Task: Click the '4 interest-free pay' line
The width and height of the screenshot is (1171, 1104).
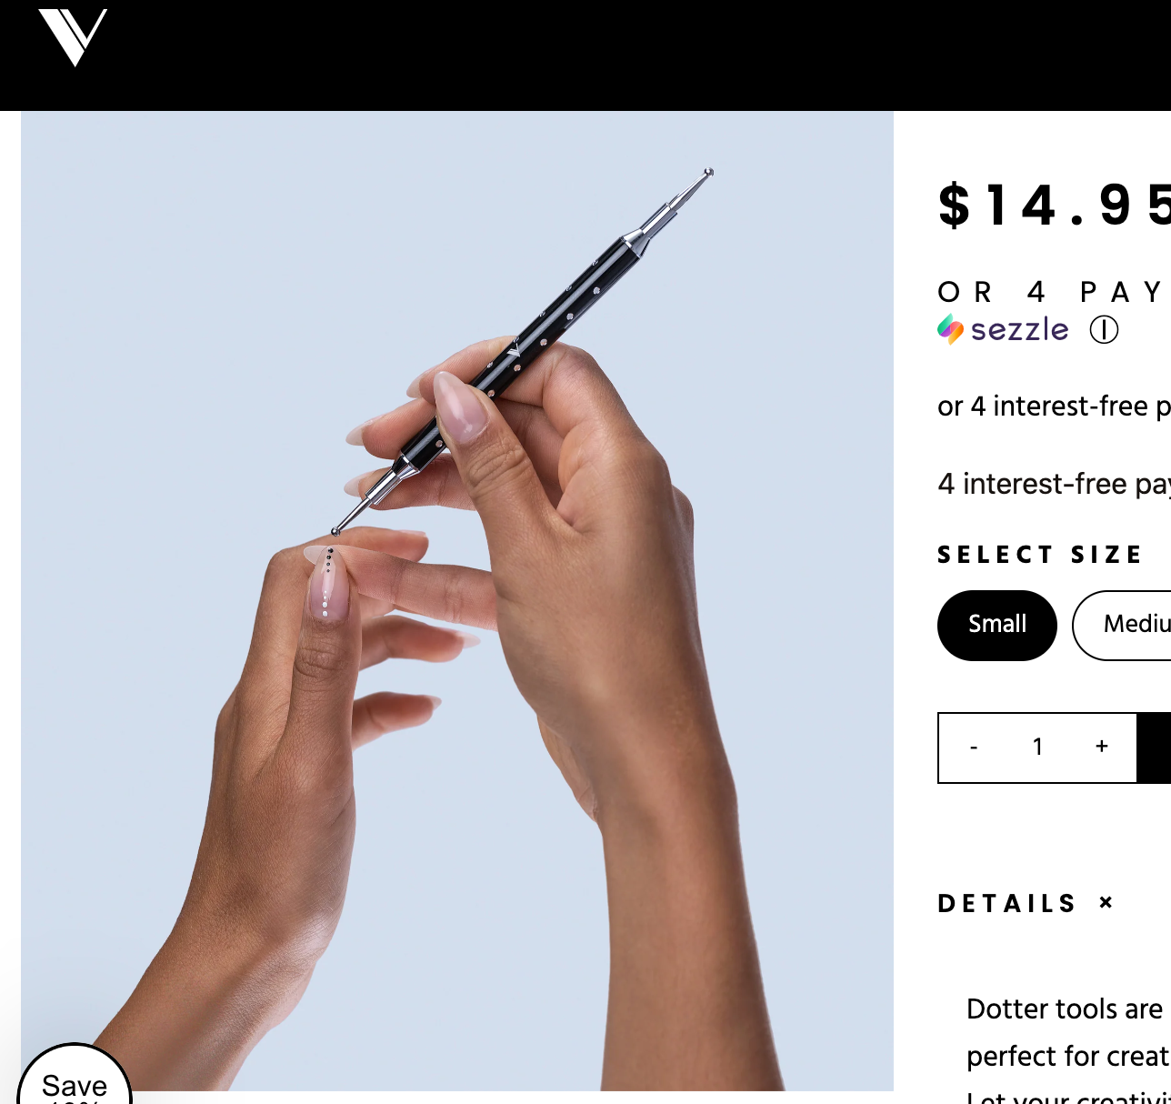Action: tap(1054, 484)
